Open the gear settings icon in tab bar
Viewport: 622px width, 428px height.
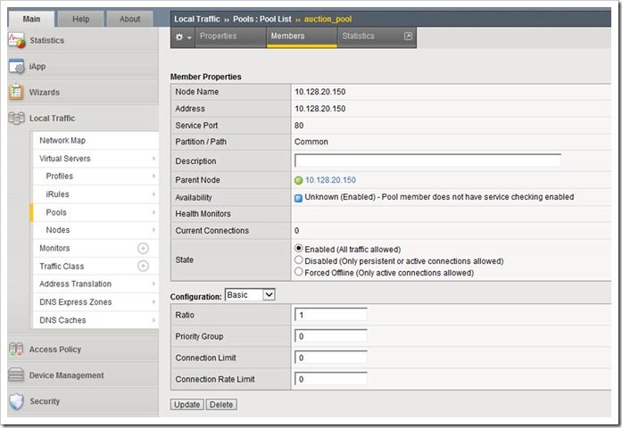point(183,37)
